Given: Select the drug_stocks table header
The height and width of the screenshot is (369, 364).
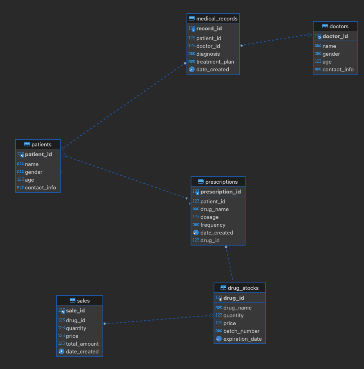Looking at the screenshot, I should [x=240, y=288].
